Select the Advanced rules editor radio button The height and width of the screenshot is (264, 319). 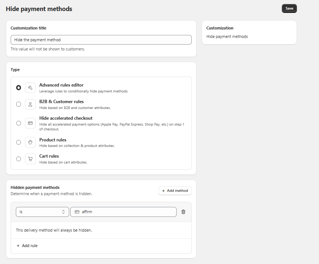tap(18, 88)
